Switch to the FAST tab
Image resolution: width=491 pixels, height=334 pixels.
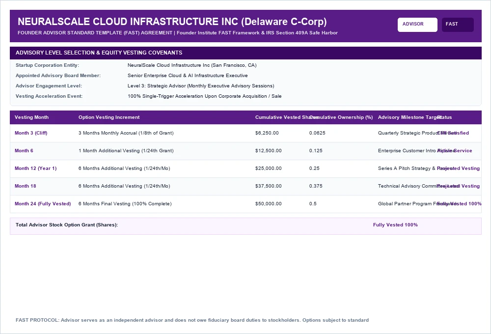pos(458,25)
